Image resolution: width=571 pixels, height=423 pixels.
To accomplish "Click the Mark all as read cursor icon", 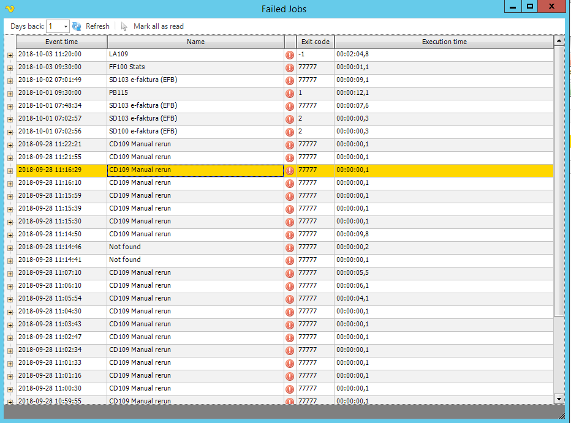I will click(x=125, y=26).
